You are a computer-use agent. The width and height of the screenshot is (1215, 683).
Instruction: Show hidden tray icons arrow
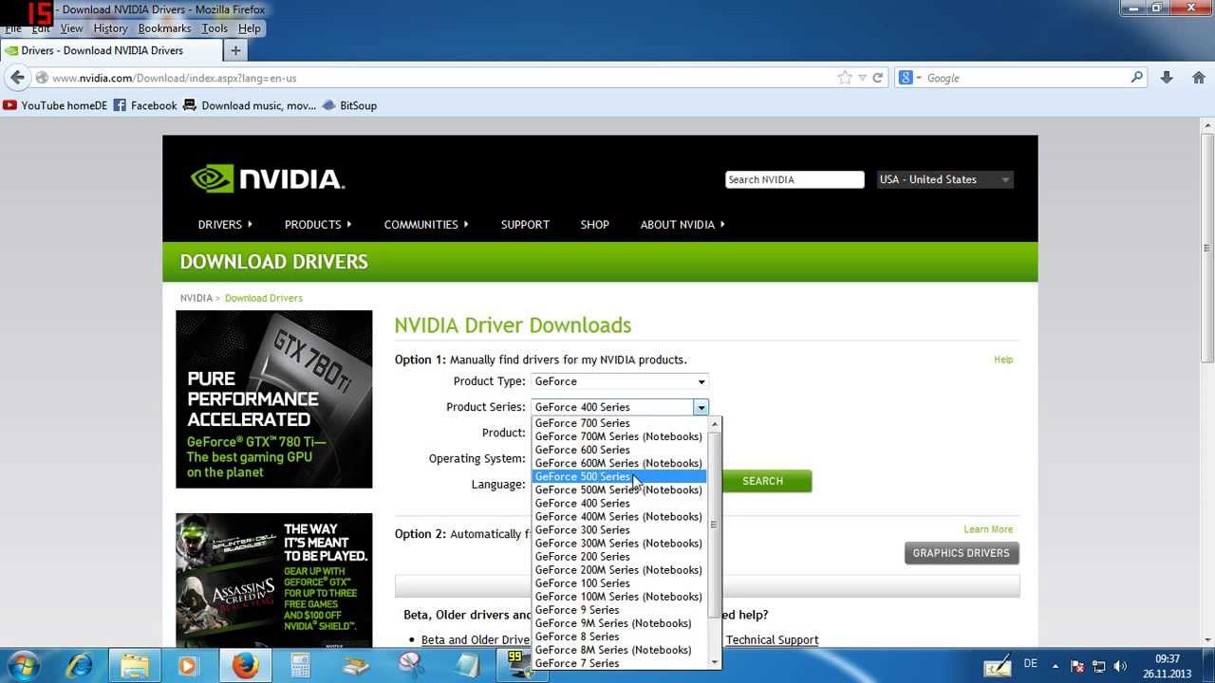tap(1055, 666)
